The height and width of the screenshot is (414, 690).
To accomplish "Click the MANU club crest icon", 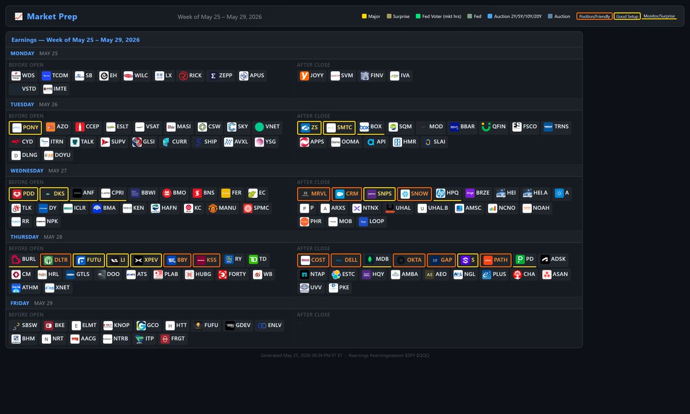I will point(213,208).
